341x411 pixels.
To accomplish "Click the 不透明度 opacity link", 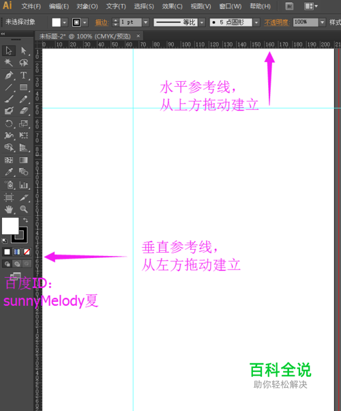I will tap(277, 23).
